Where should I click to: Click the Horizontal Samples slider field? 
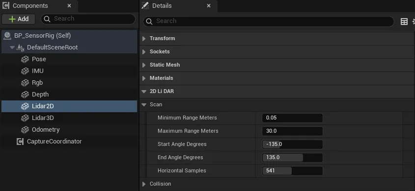[x=292, y=171]
